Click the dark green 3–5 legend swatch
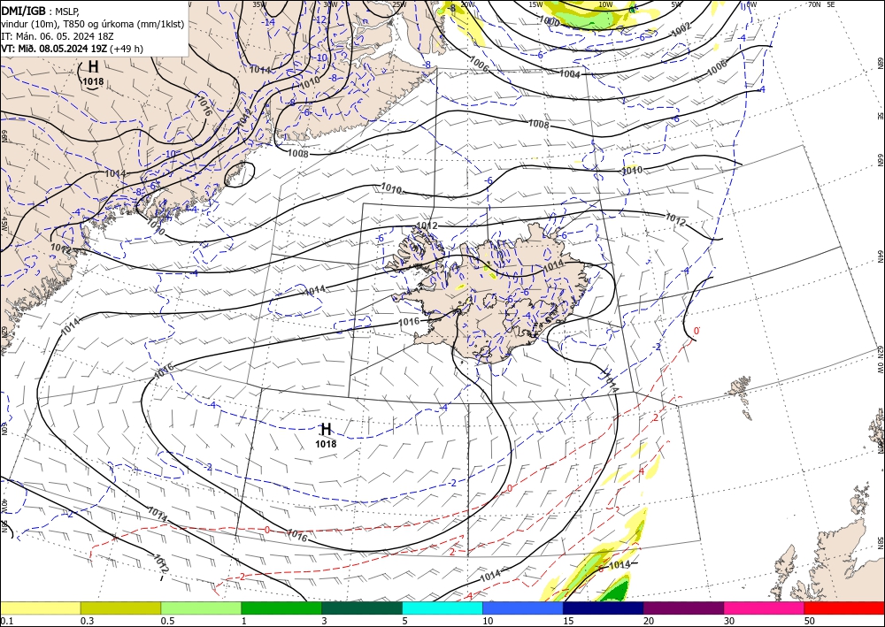The height and width of the screenshot is (627, 885). pyautogui.click(x=362, y=608)
